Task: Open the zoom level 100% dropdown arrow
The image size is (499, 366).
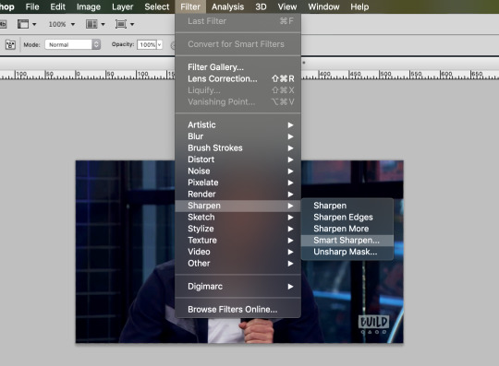Action: coord(73,24)
